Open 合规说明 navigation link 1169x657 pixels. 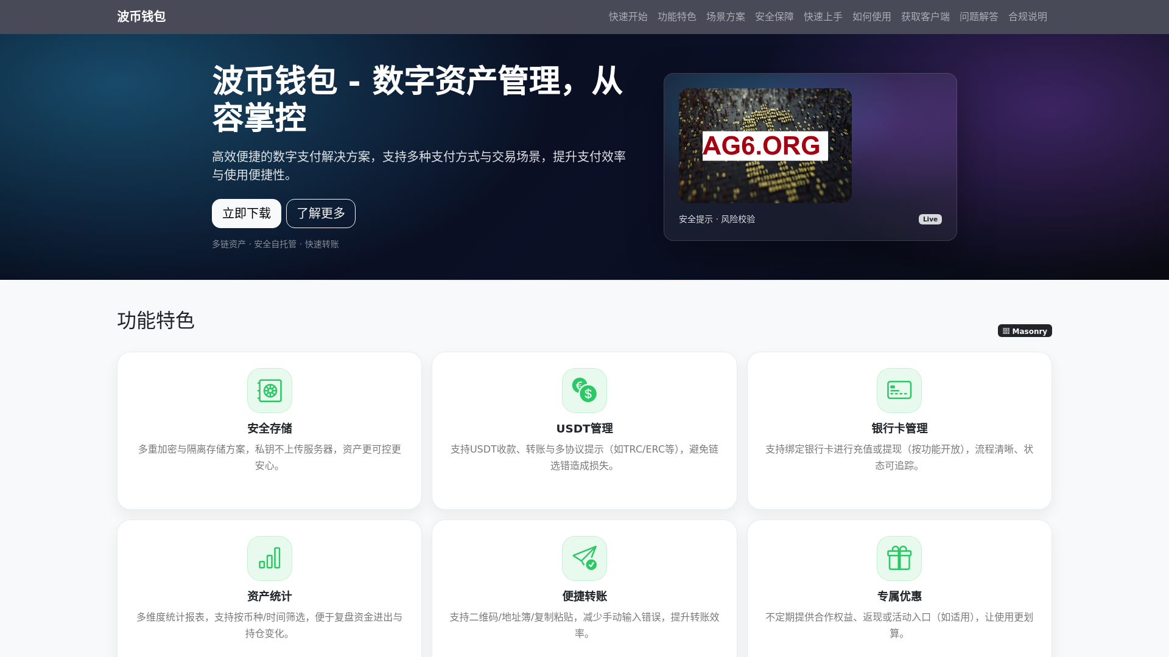[x=1028, y=17]
